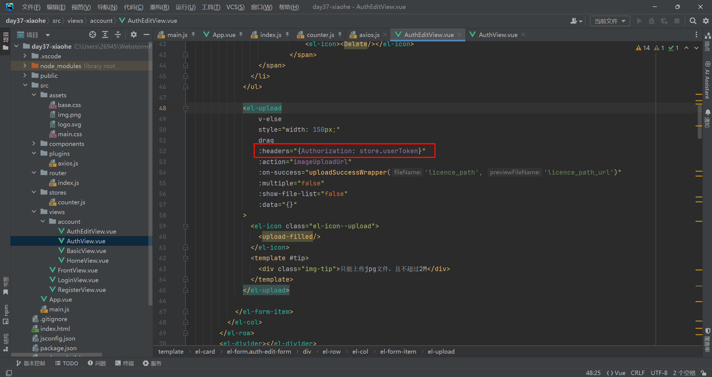Open editor tabs more options menu
The height and width of the screenshot is (377, 712).
[696, 35]
